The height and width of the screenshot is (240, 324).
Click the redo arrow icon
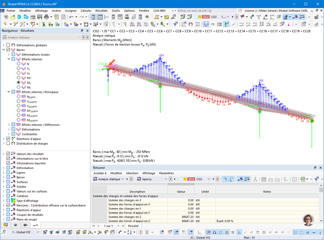pos(81,17)
